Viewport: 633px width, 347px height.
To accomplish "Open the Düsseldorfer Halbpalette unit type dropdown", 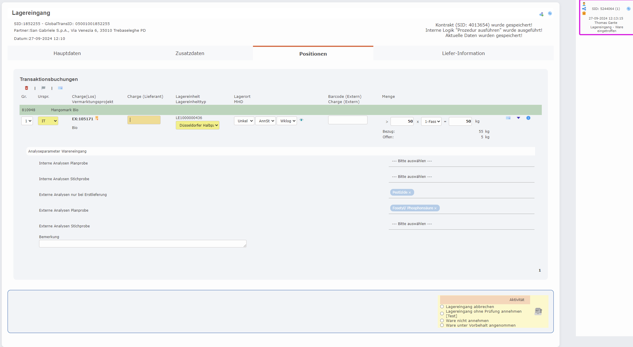I will click(198, 125).
